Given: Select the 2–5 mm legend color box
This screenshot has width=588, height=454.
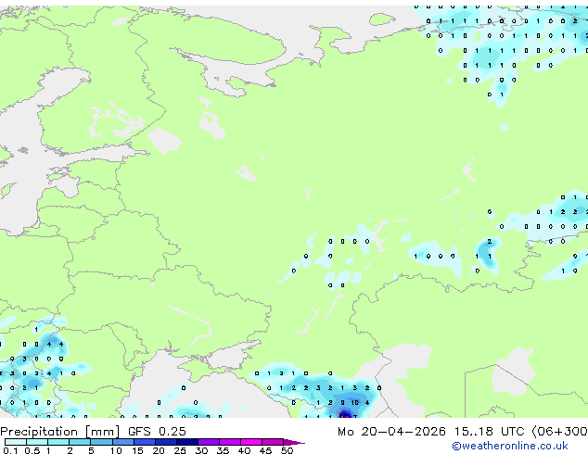Looking at the screenshot, I should tap(80, 442).
